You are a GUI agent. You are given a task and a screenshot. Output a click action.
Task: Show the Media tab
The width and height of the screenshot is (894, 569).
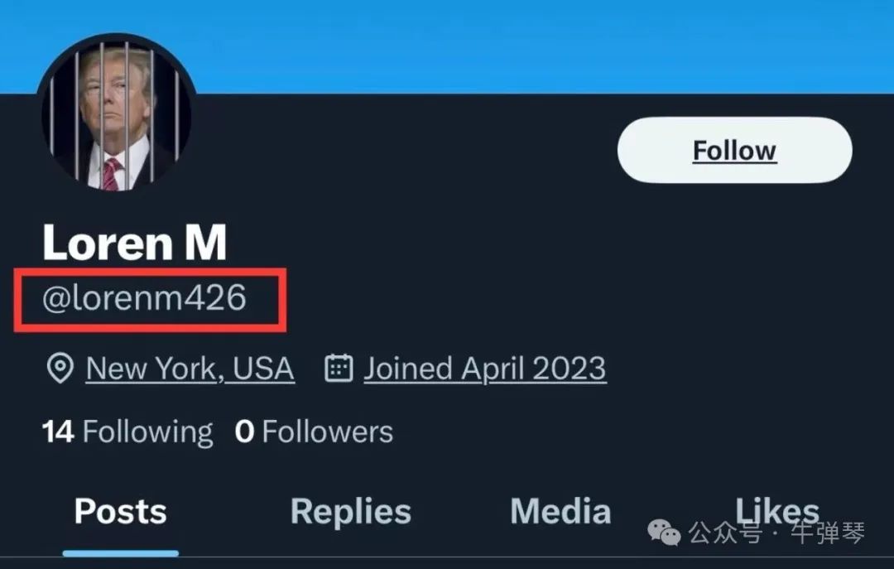560,512
